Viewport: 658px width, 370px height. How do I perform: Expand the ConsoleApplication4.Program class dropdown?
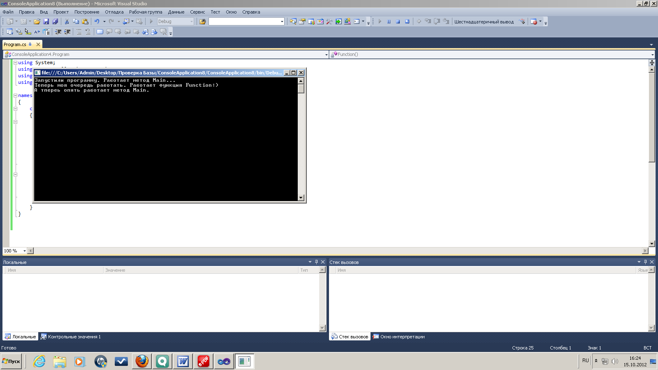[326, 54]
